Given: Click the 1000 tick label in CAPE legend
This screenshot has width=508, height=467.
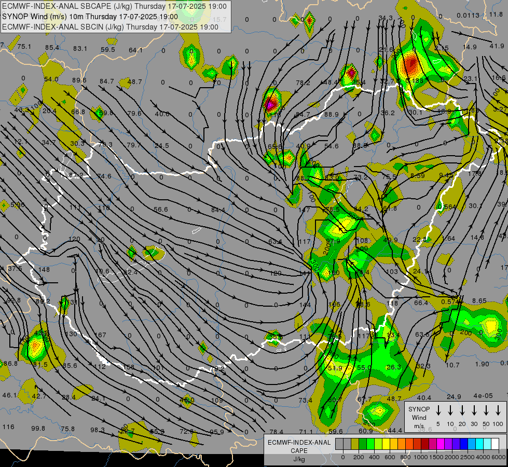Looking at the screenshot, I should click(x=420, y=457).
